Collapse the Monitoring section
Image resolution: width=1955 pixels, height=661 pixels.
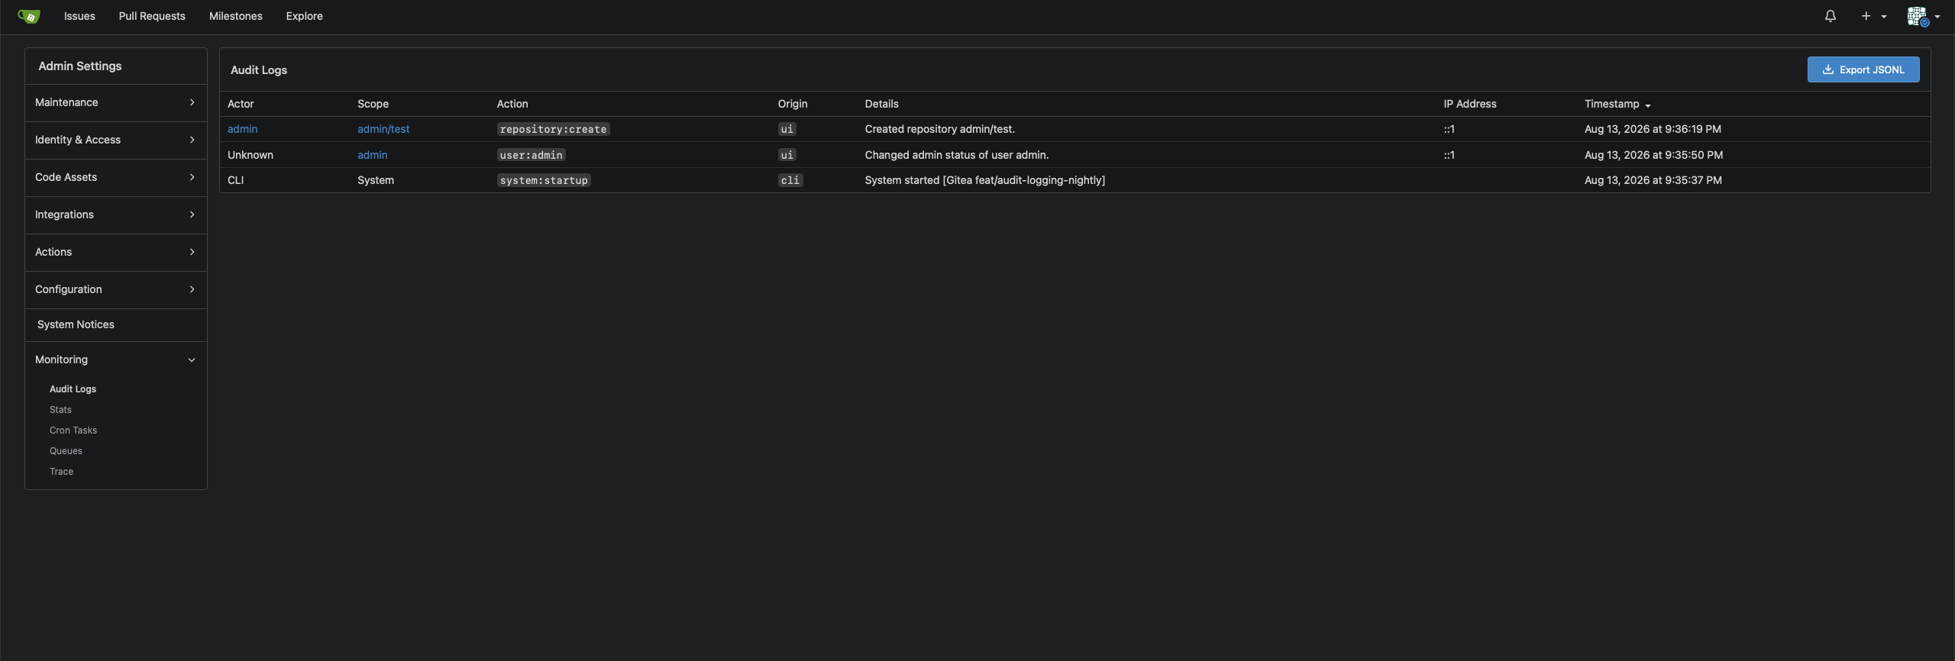(x=116, y=360)
